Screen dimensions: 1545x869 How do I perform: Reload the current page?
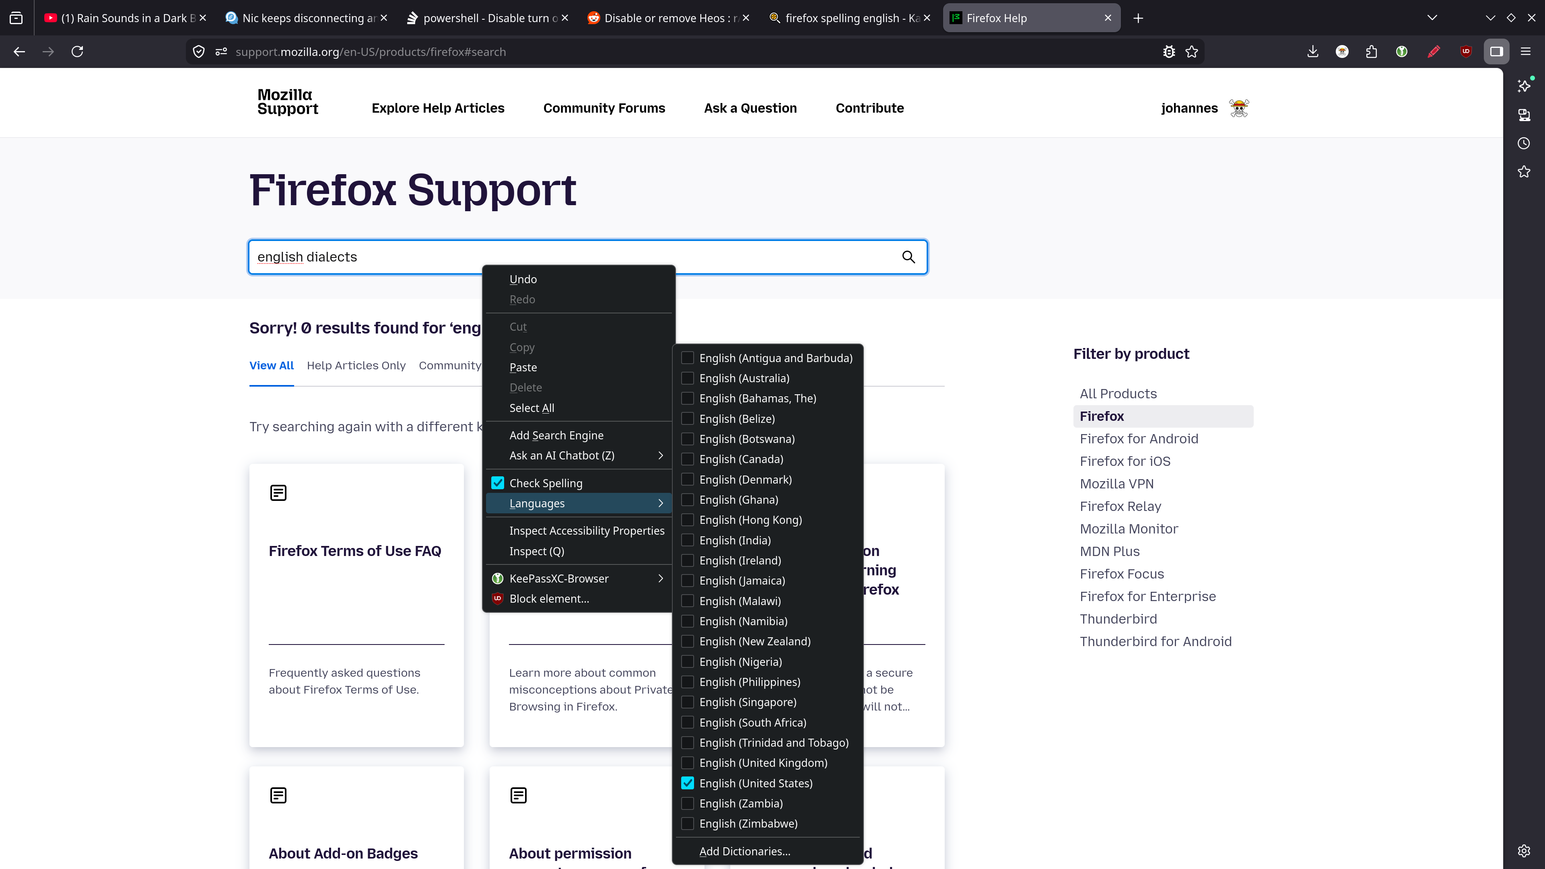(x=77, y=51)
